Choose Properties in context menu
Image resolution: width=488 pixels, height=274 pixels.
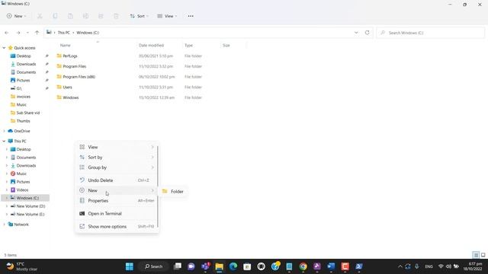point(117,201)
